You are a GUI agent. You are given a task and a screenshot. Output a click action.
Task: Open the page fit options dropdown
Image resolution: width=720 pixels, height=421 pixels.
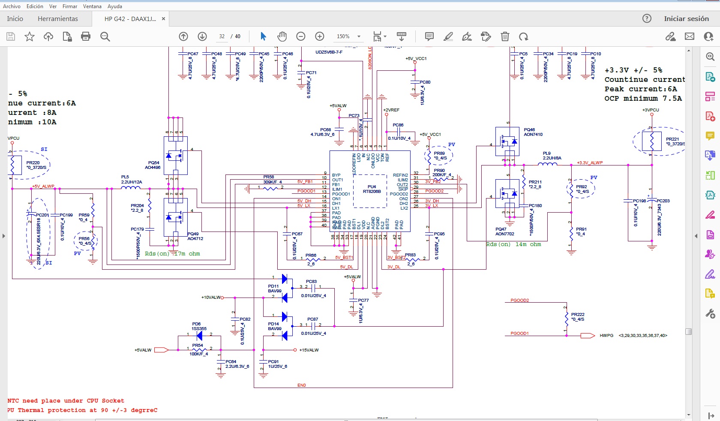[x=380, y=36]
